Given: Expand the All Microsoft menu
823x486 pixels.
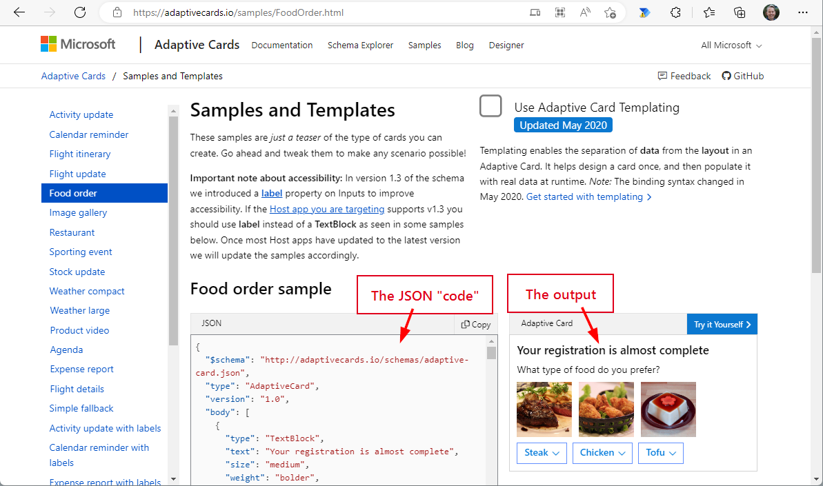Looking at the screenshot, I should pyautogui.click(x=731, y=45).
